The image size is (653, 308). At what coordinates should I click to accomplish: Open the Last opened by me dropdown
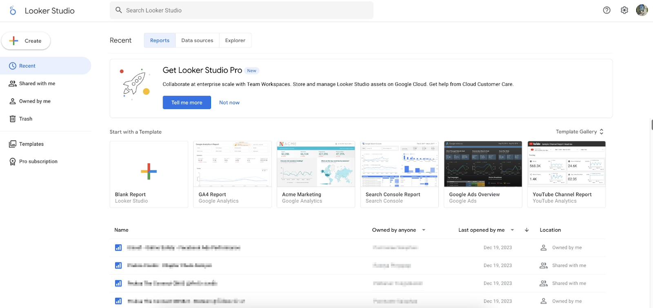coord(486,230)
